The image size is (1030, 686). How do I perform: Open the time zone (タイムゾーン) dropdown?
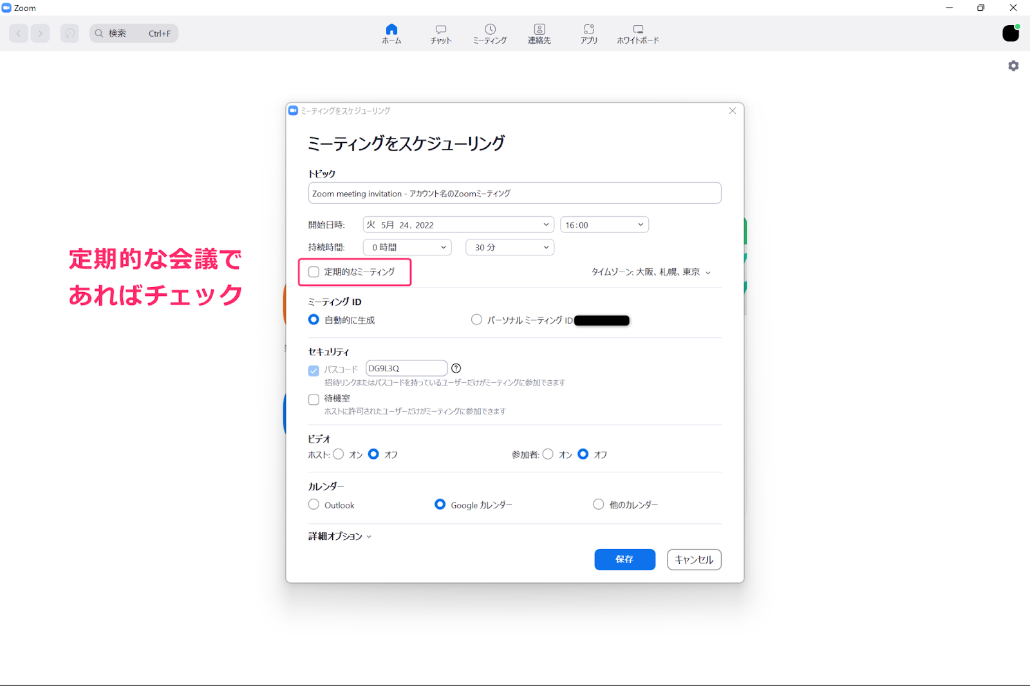pos(651,272)
